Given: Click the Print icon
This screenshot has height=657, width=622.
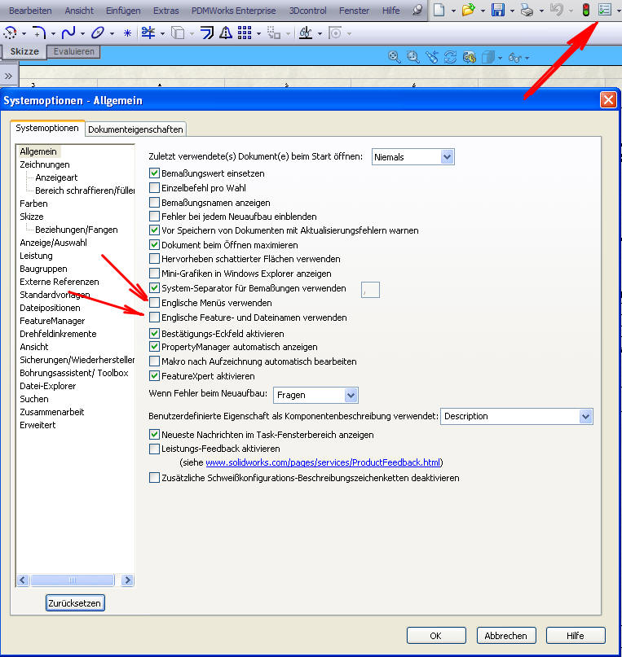Looking at the screenshot, I should pyautogui.click(x=527, y=9).
